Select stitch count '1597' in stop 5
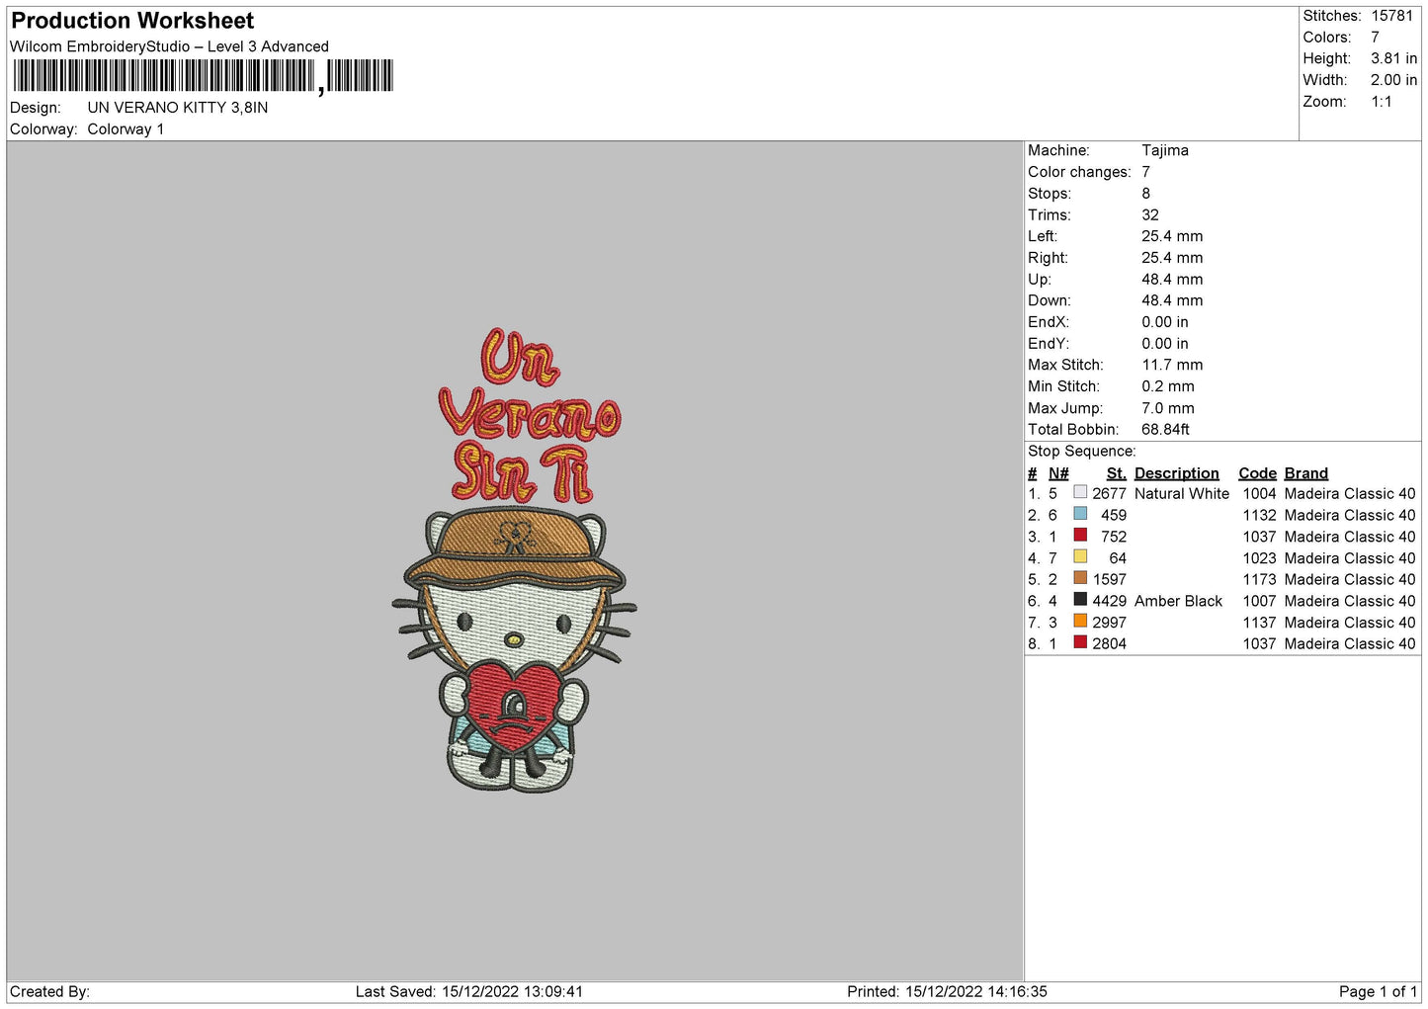The width and height of the screenshot is (1428, 1009). (x=1109, y=580)
